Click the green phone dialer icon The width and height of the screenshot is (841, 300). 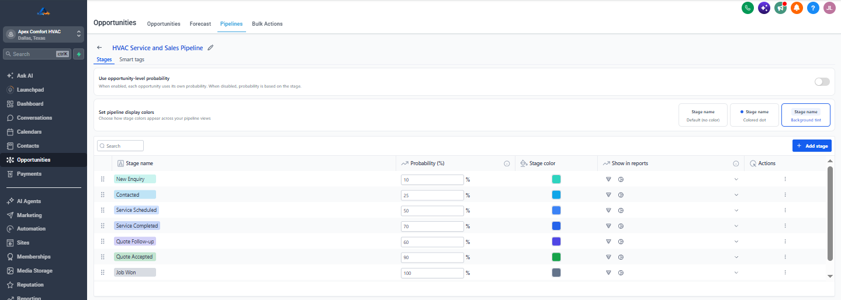pyautogui.click(x=747, y=8)
